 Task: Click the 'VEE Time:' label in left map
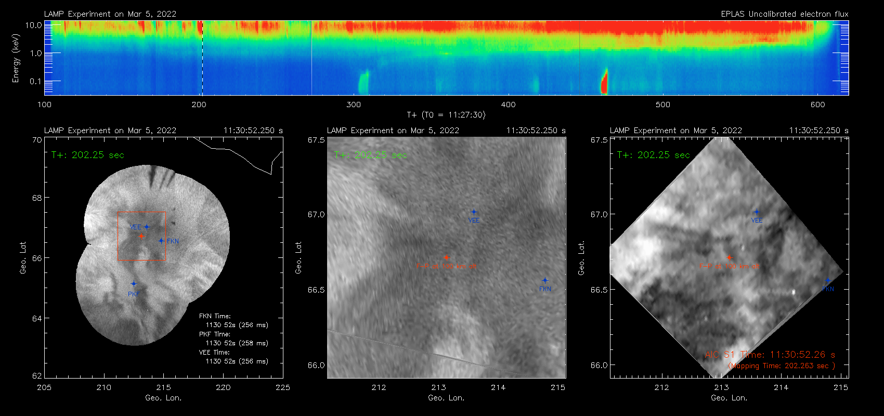(x=215, y=353)
